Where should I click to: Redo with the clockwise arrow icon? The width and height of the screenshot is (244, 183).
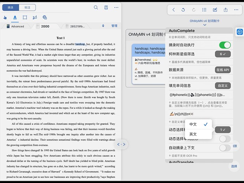pos(194,10)
